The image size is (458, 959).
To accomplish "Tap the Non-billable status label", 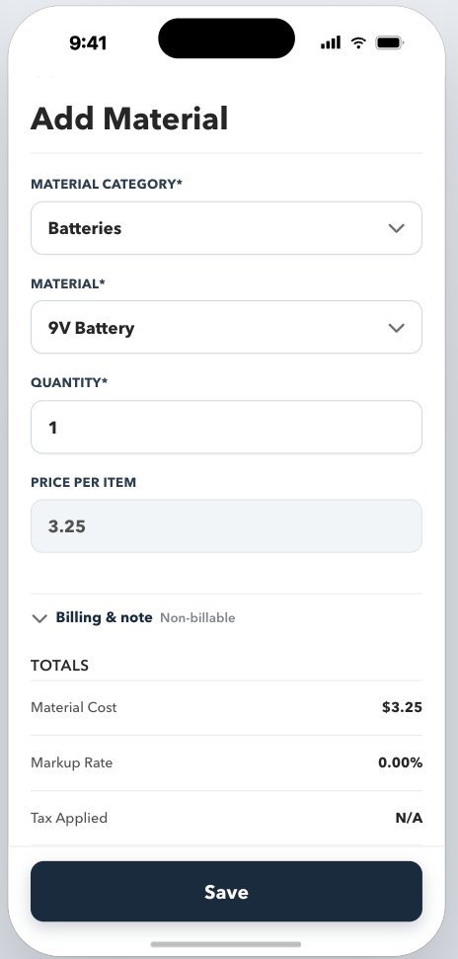I will 197,618.
